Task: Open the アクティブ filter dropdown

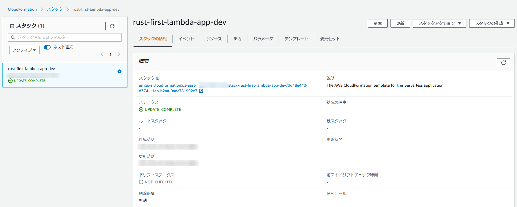Action: click(x=24, y=50)
